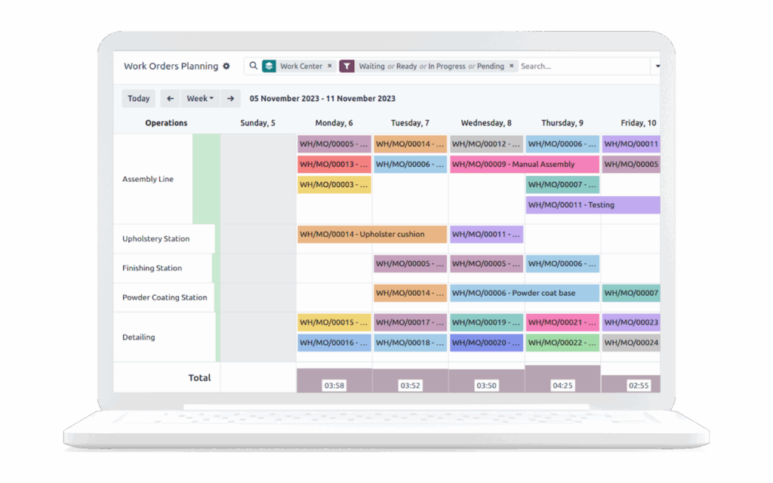
Task: Advance to next week with right arrow
Action: pyautogui.click(x=231, y=98)
